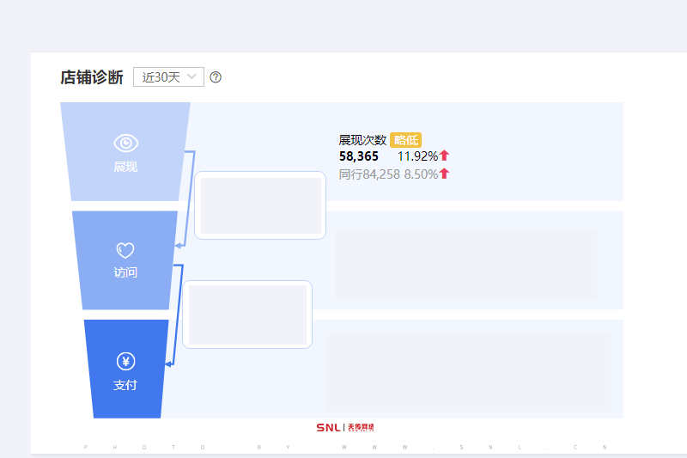Click red up arrow next to 11.92%
The height and width of the screenshot is (458, 687).
(444, 156)
